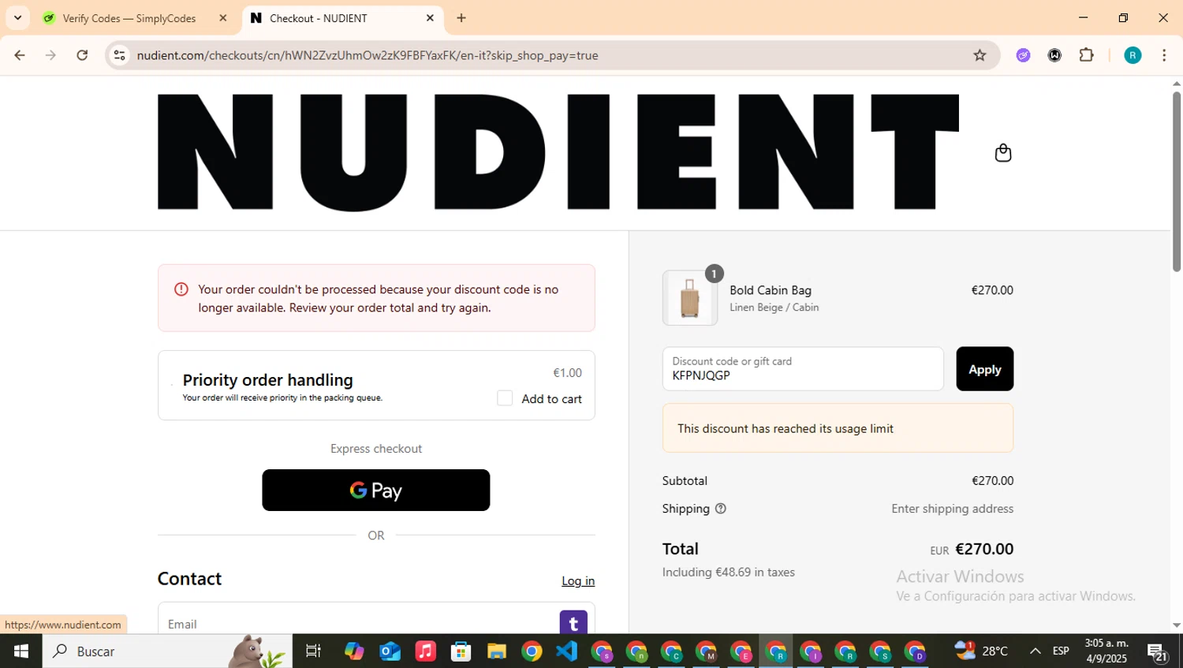Open the weather widget showing 28°C
Screen dimensions: 1183x668
pyautogui.click(x=981, y=651)
